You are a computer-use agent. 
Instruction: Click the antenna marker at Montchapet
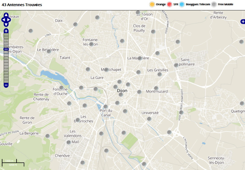tap(106, 70)
